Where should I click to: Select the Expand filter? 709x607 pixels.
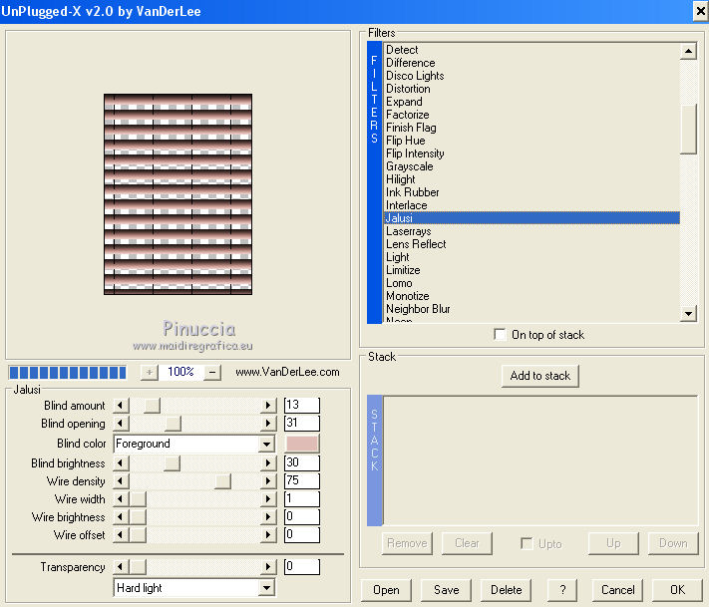pyautogui.click(x=532, y=102)
